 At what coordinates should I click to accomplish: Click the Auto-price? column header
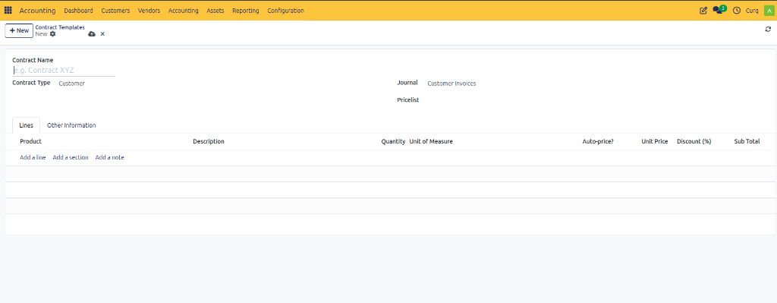click(x=598, y=142)
